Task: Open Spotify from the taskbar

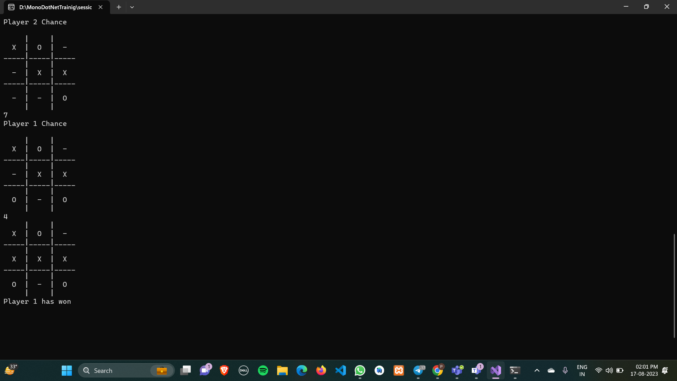Action: 263,370
